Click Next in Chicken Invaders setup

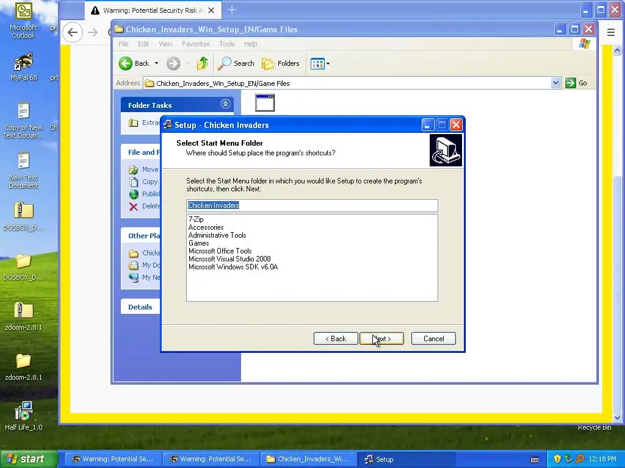(x=381, y=339)
